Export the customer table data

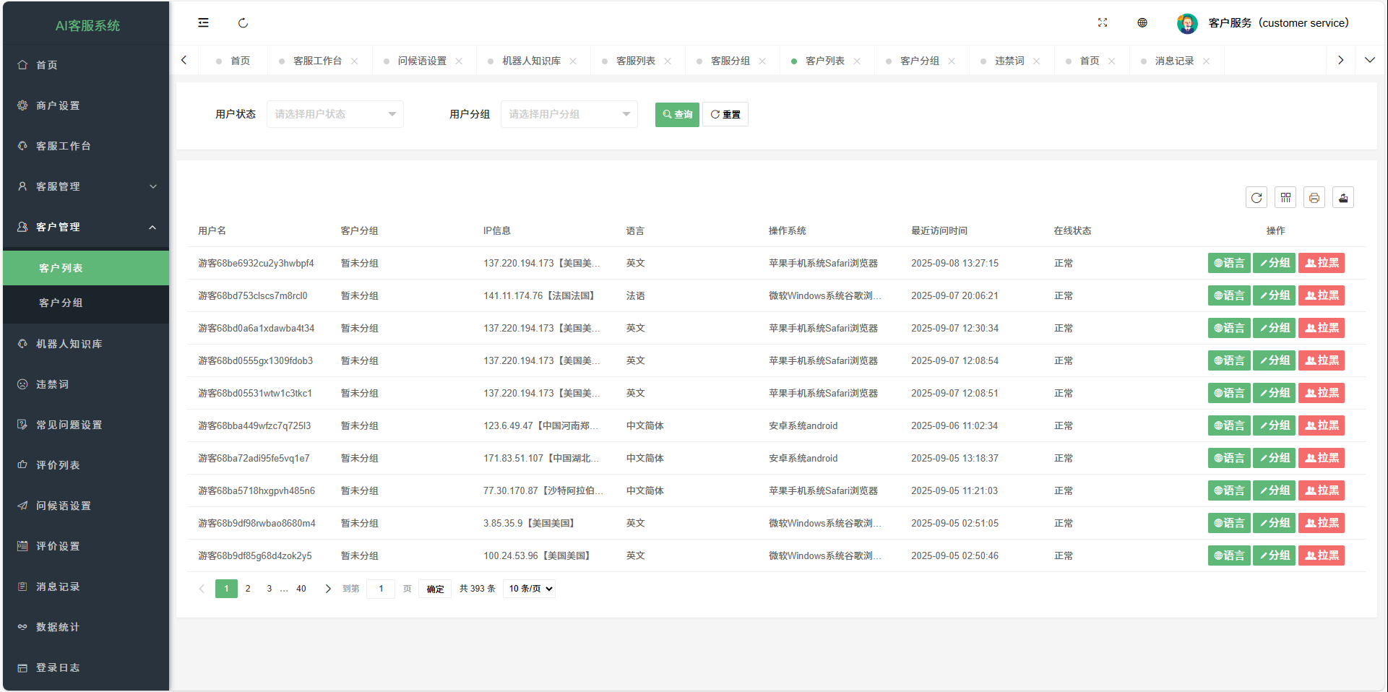click(x=1343, y=198)
